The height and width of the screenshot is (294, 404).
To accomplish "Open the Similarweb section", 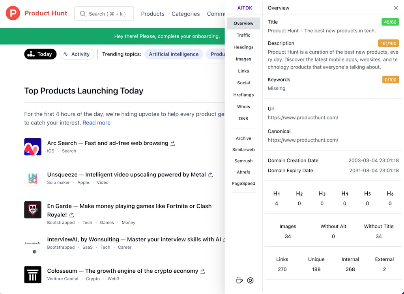I will tap(243, 149).
